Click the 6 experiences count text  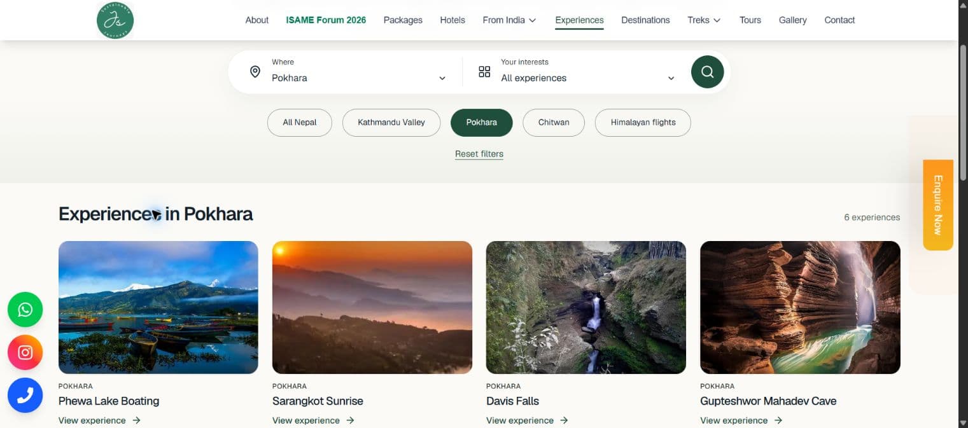(872, 217)
